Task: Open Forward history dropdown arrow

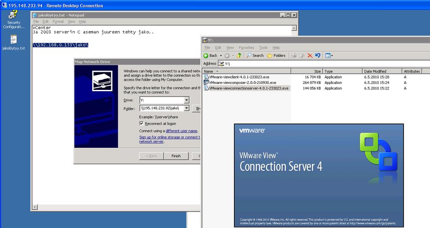Action: pos(233,56)
